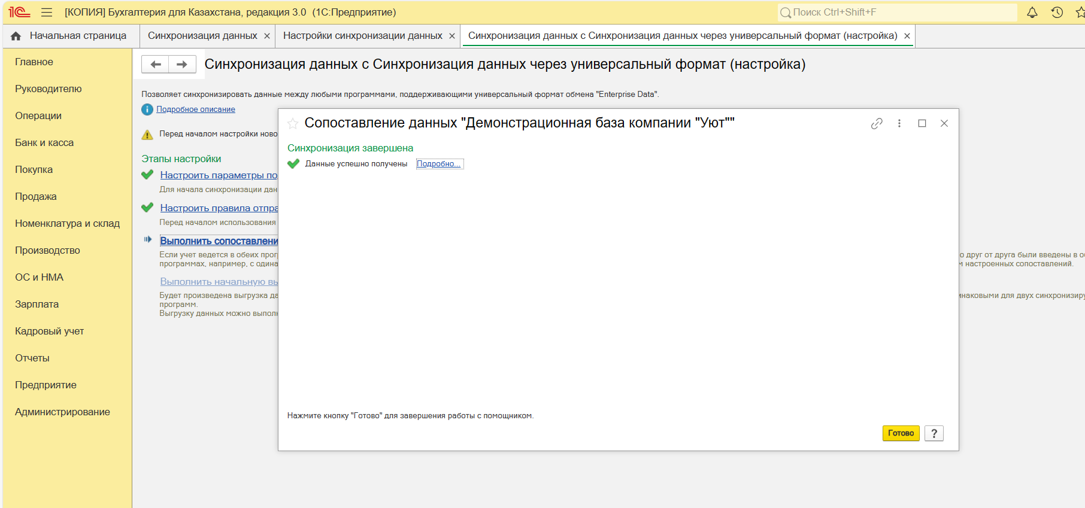1085x508 pixels.
Task: Copy link using chain icon in dialog
Action: [877, 124]
